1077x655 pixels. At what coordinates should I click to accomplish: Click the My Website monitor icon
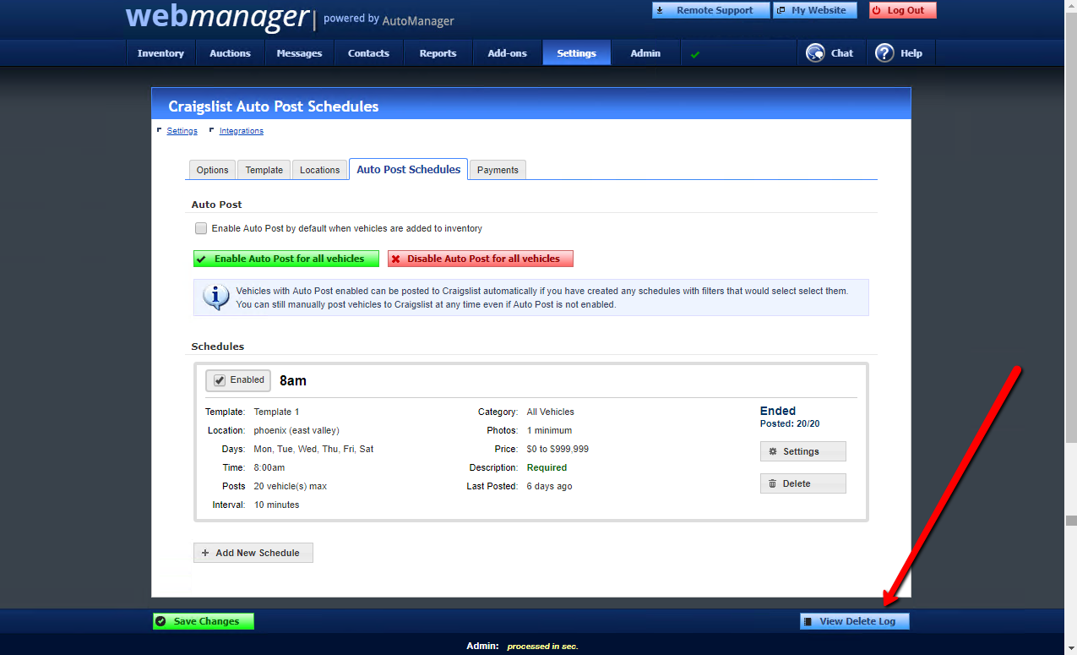(x=781, y=10)
